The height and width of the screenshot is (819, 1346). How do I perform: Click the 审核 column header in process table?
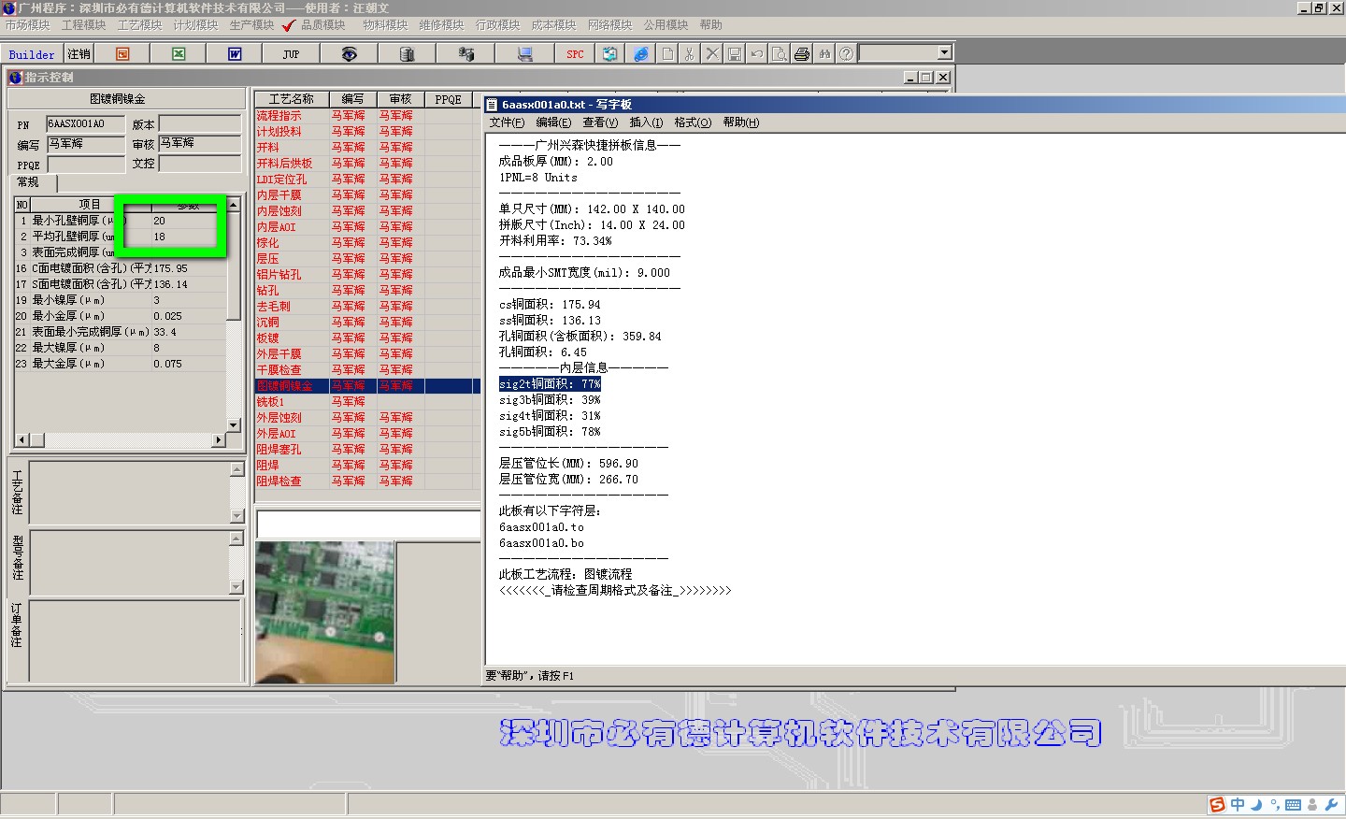[x=400, y=99]
